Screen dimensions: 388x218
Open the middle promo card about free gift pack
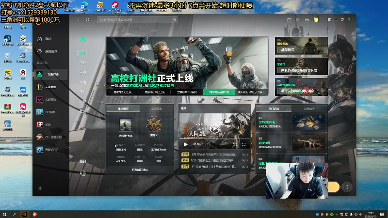pyautogui.click(x=301, y=66)
